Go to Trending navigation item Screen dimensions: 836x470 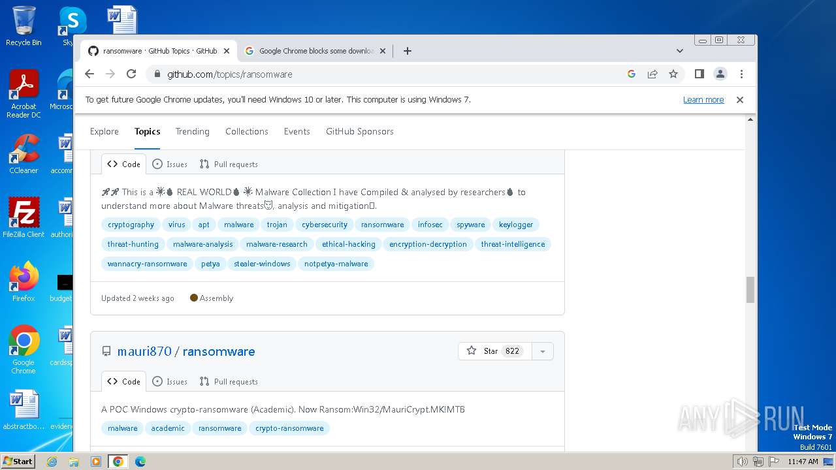click(x=193, y=132)
